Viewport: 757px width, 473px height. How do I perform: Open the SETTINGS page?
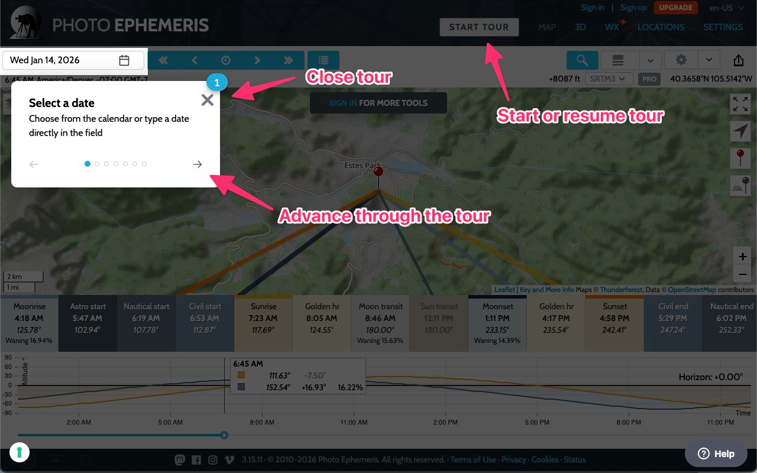pyautogui.click(x=723, y=27)
